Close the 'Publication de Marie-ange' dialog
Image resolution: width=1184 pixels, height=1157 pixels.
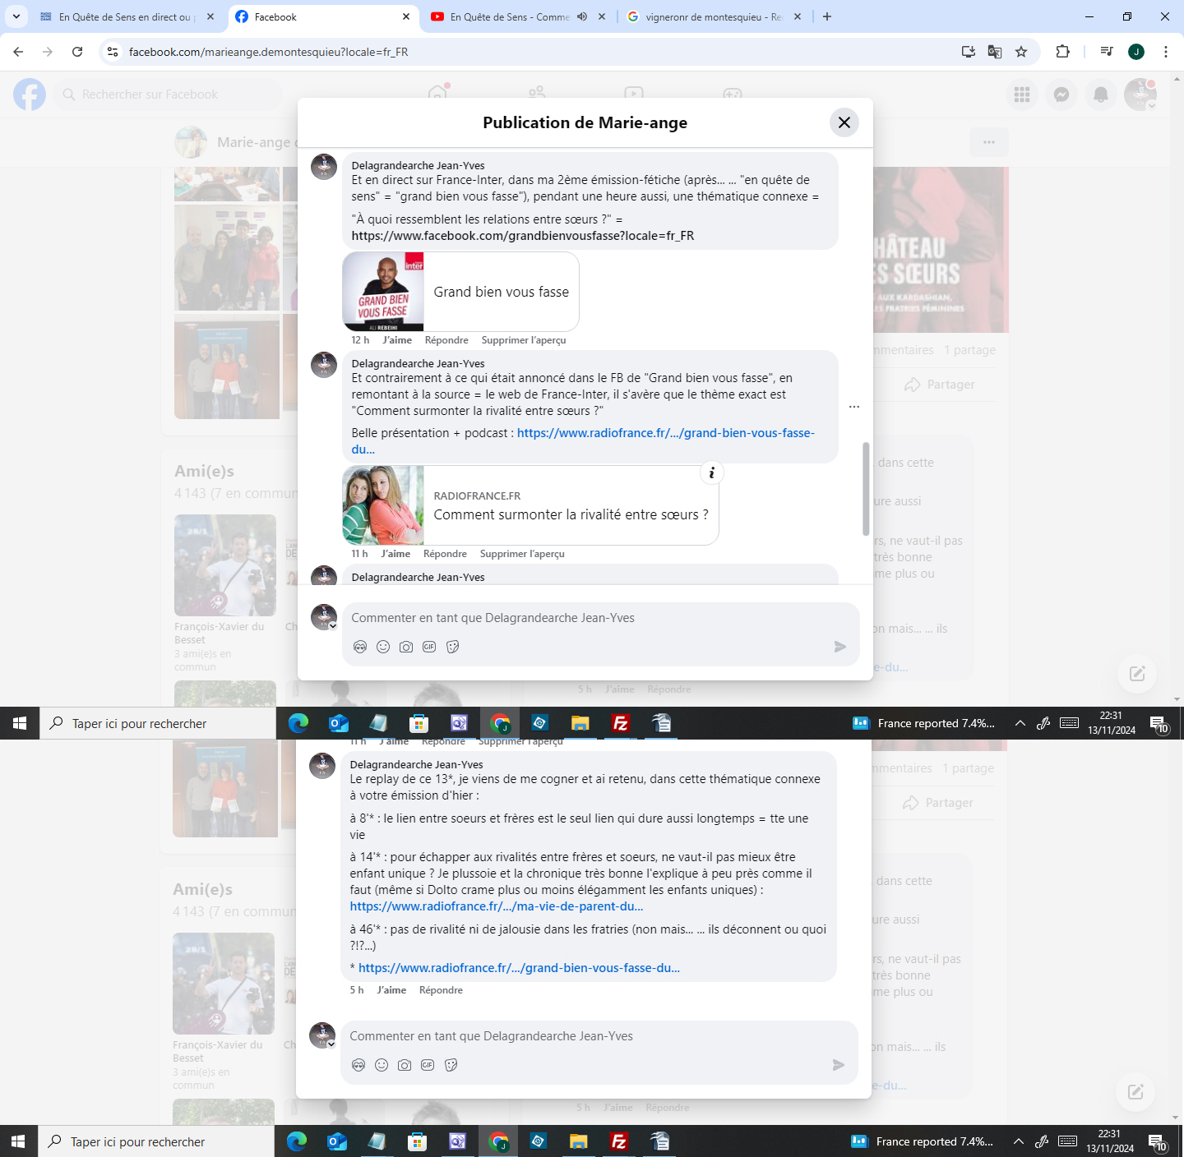(844, 122)
